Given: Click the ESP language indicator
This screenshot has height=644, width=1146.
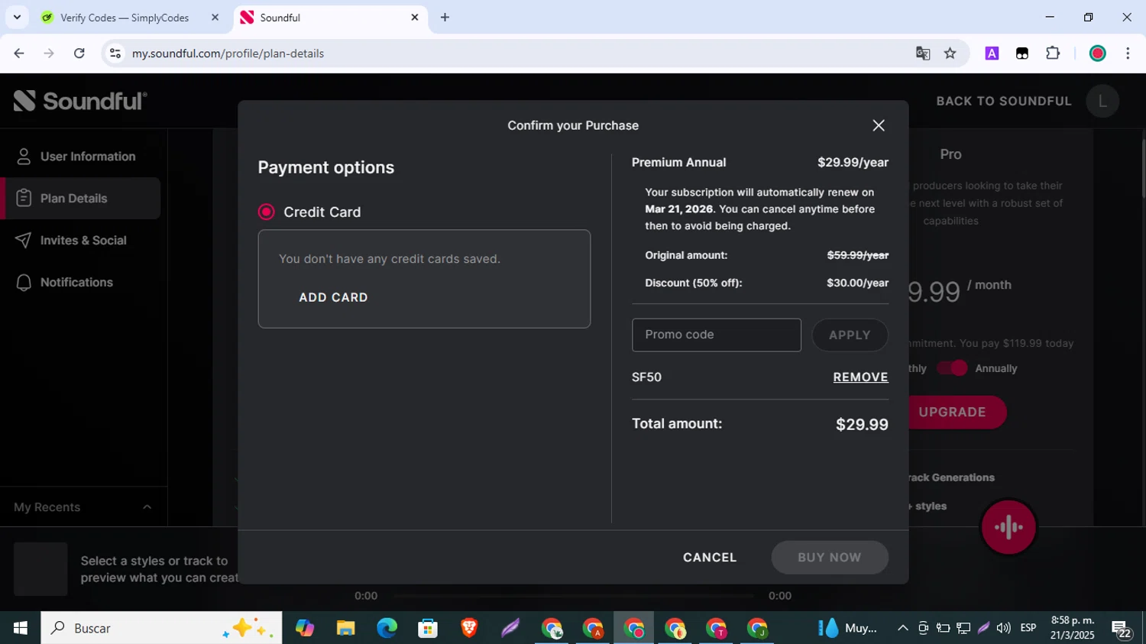Looking at the screenshot, I should (1028, 628).
